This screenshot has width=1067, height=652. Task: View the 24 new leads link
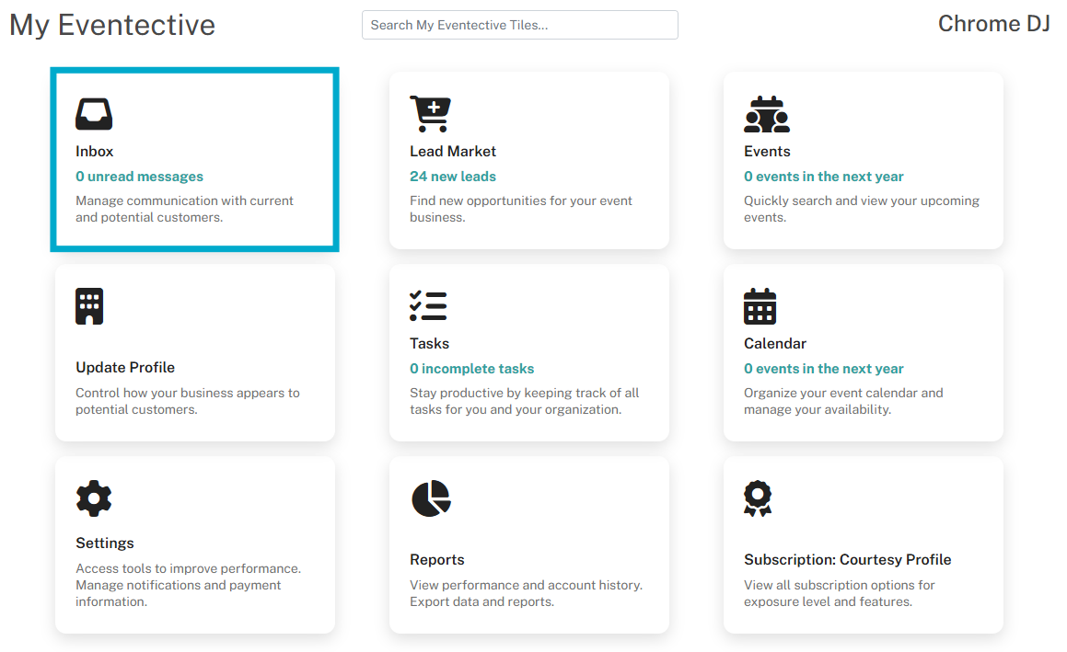(x=453, y=177)
